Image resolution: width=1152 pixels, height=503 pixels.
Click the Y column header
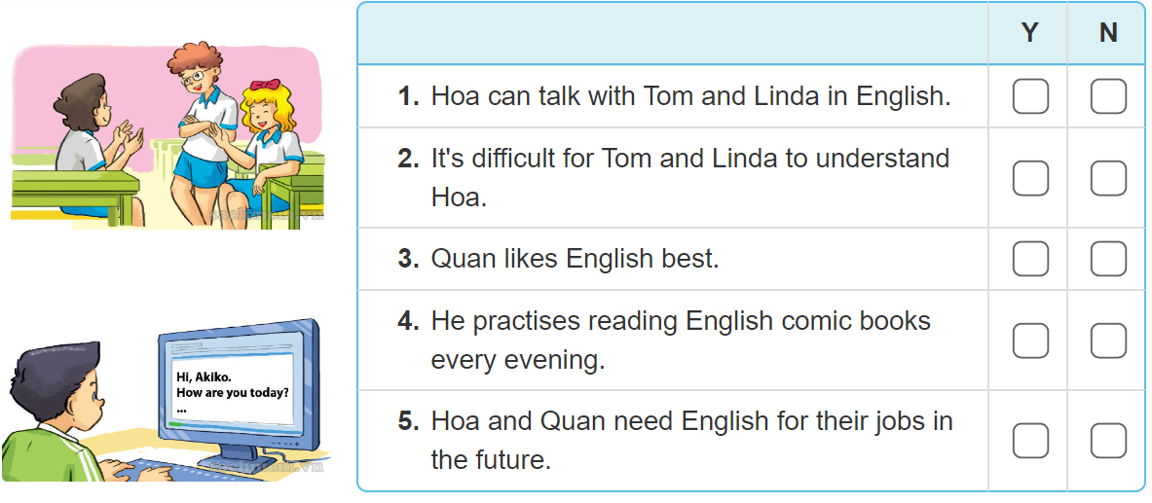tap(1029, 33)
